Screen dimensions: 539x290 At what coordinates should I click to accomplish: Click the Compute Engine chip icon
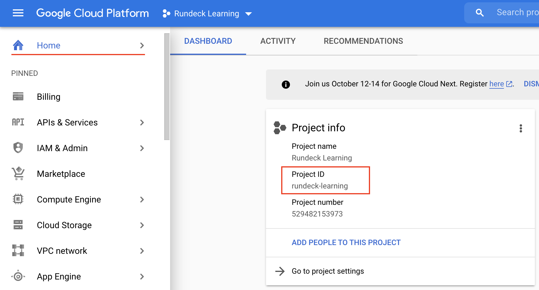click(x=18, y=199)
